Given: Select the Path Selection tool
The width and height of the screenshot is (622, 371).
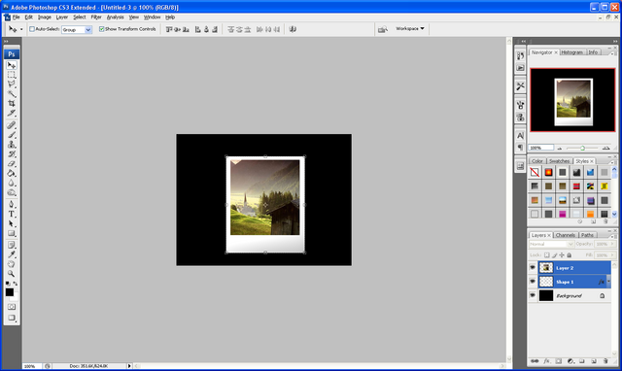Looking at the screenshot, I should click(x=12, y=223).
